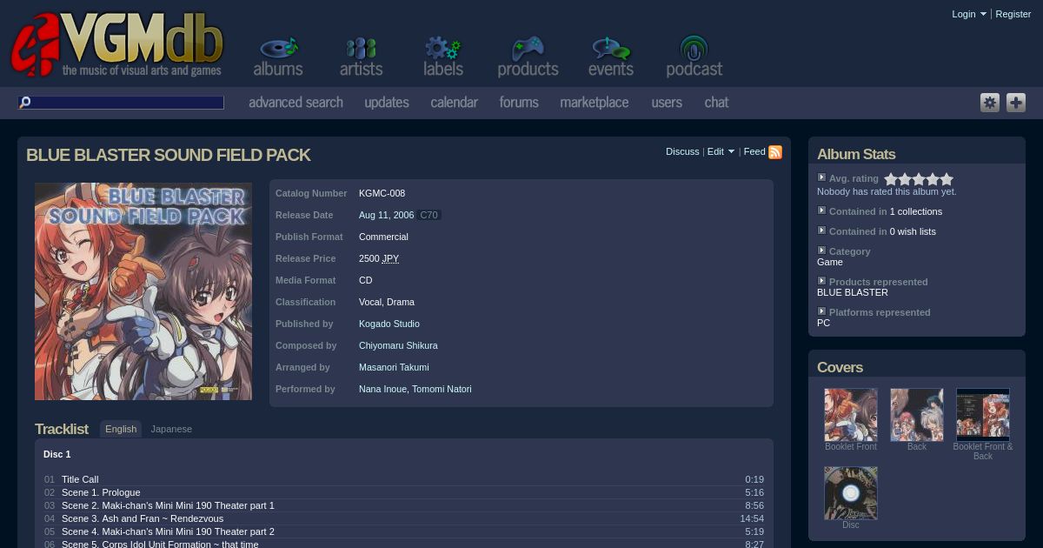The width and height of the screenshot is (1043, 548).
Task: Click the search magnifier icon
Action: (x=25, y=103)
